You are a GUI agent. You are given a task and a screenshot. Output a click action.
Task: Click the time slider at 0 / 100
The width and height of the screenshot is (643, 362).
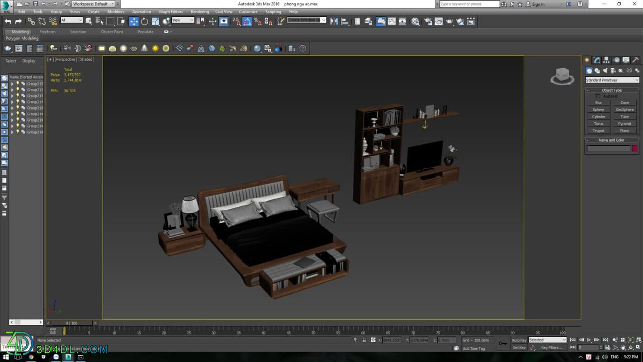pos(71,323)
